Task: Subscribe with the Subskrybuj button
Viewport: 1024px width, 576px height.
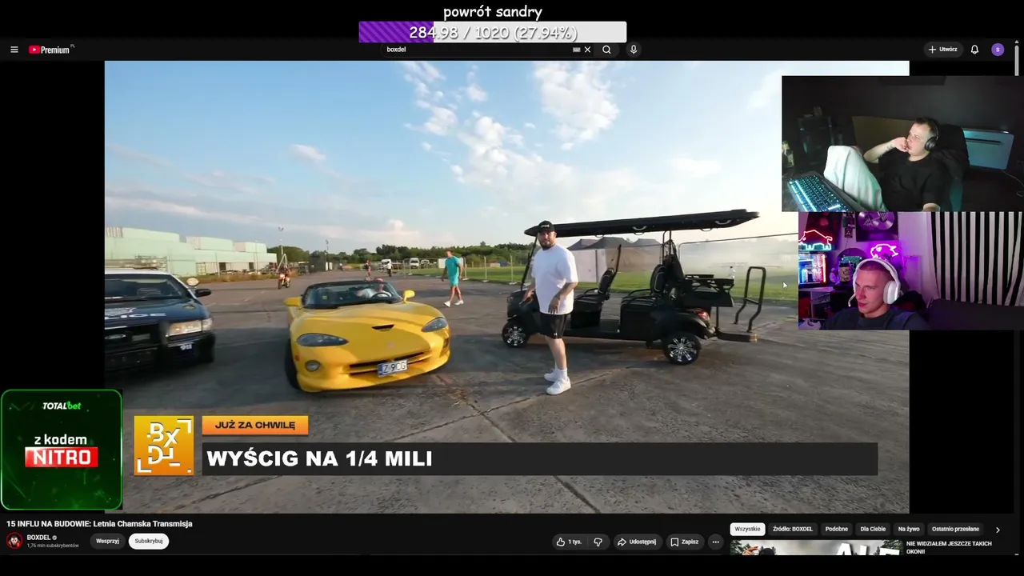Action: (x=149, y=541)
